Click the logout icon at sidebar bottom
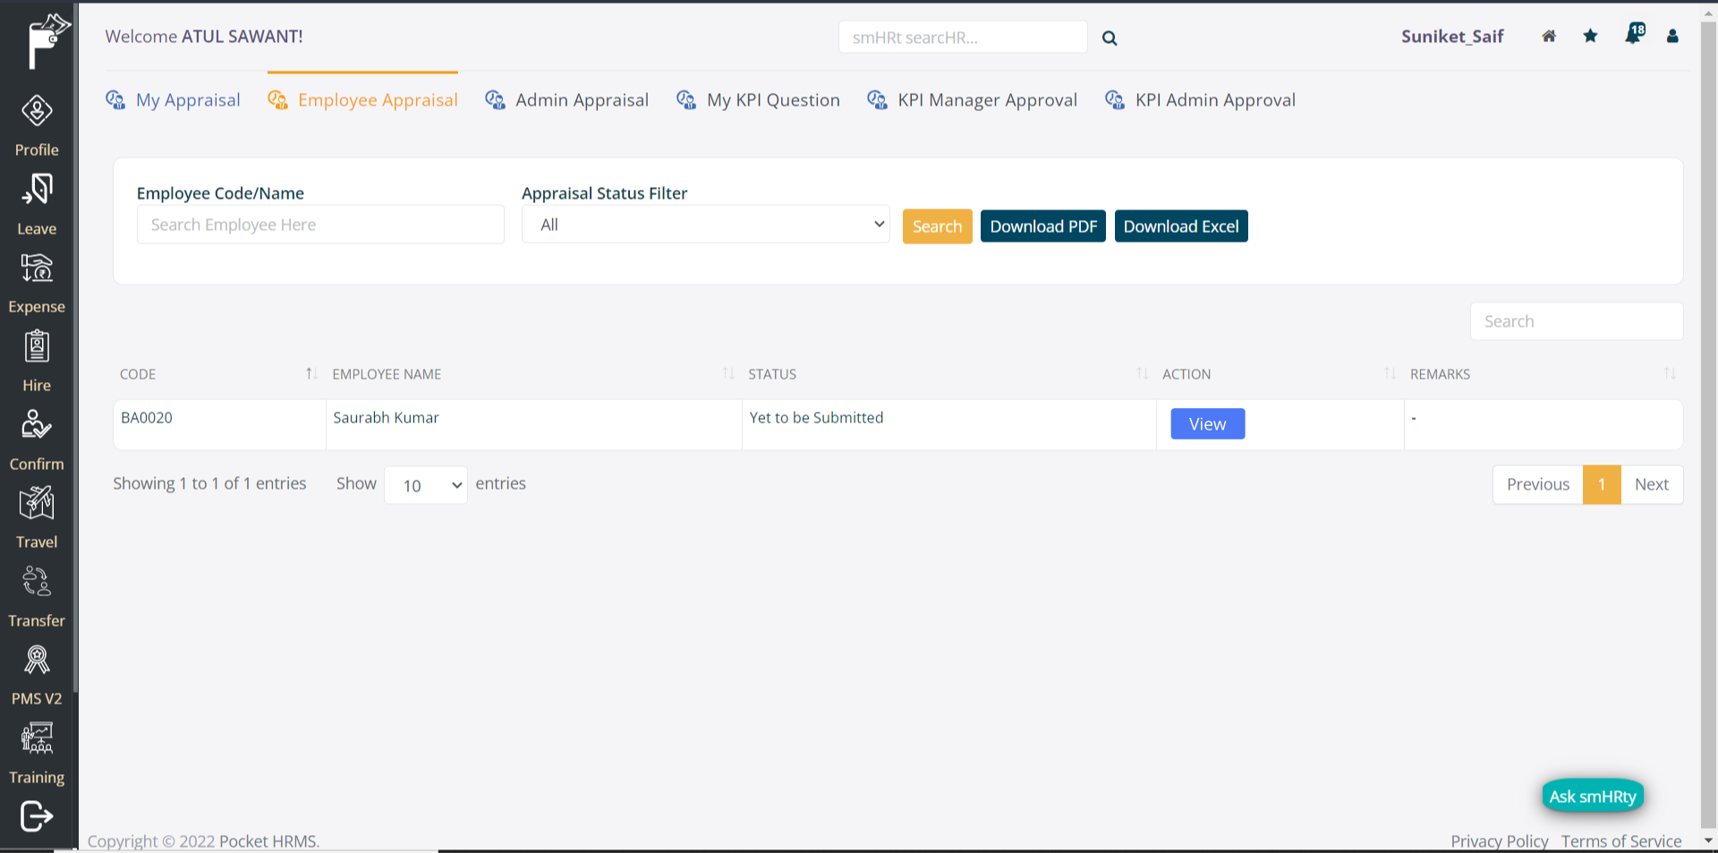Screen dimensions: 1718x853 coord(37,815)
